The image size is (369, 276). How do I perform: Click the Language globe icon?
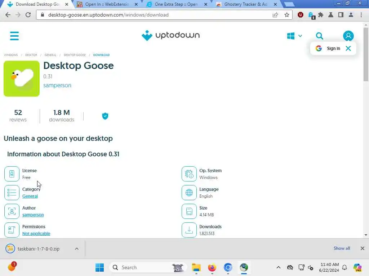click(189, 193)
